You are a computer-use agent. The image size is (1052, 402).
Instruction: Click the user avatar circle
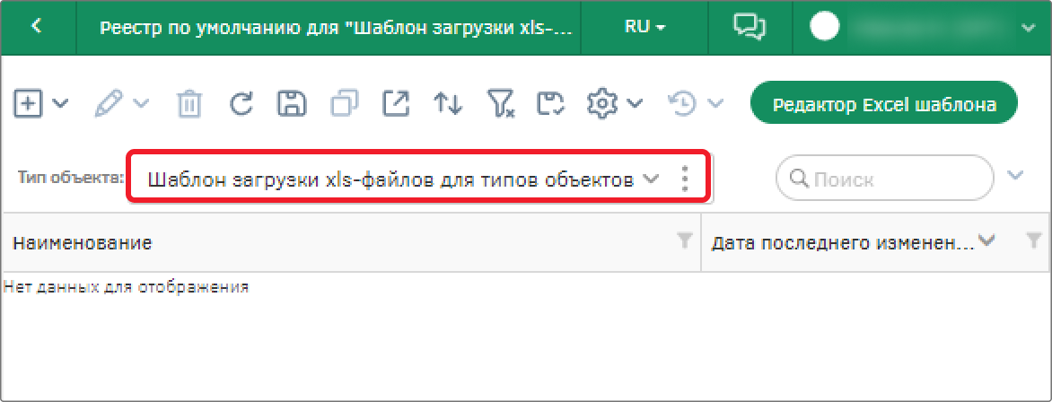(x=825, y=27)
